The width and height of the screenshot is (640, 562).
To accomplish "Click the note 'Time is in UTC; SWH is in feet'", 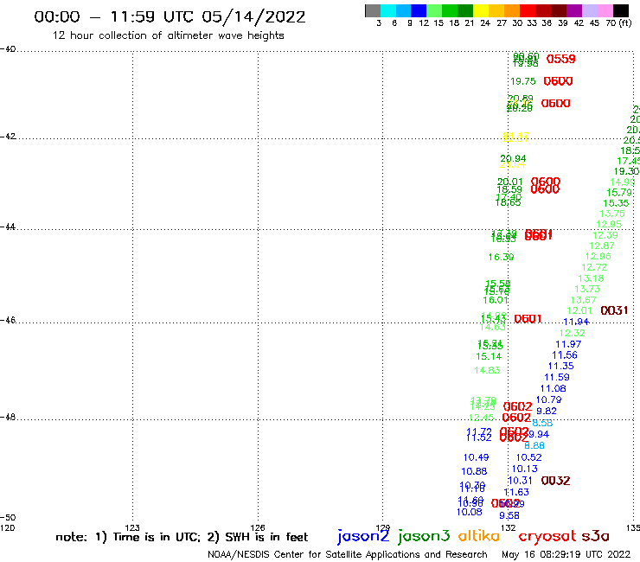I will pyautogui.click(x=182, y=537).
